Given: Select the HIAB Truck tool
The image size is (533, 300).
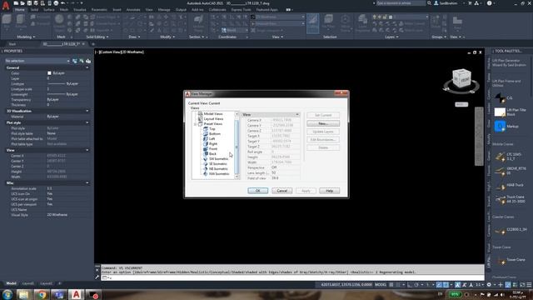Looking at the screenshot, I should (509, 185).
